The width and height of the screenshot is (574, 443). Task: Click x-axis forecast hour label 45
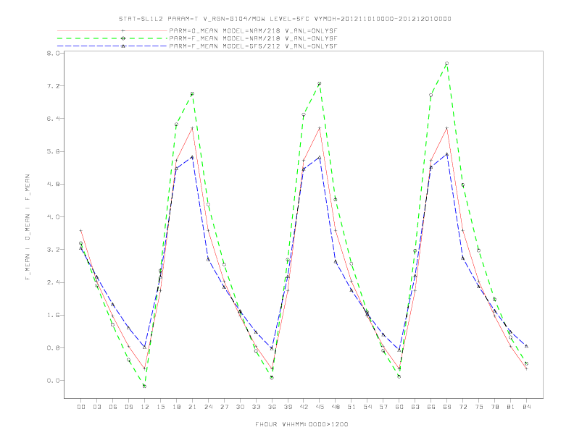[320, 407]
